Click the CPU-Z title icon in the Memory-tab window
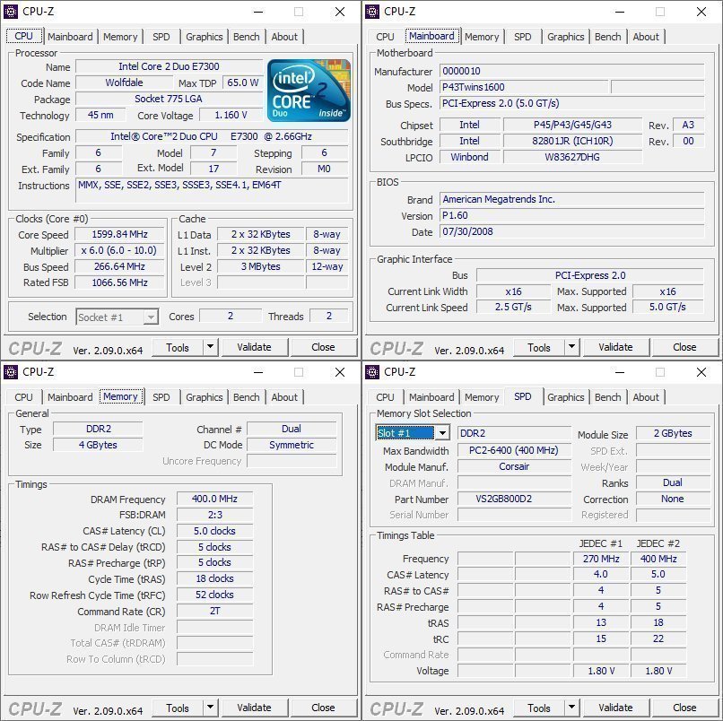 [x=11, y=372]
